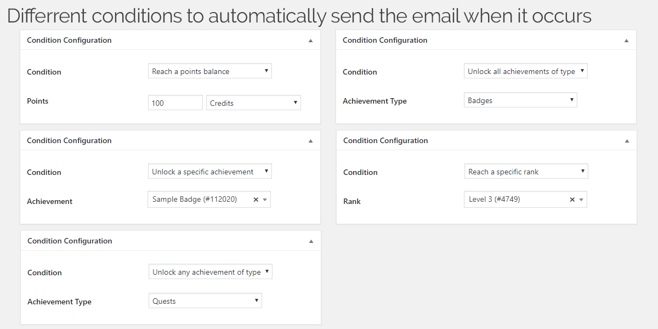Open the Unlock a specific achievement dropdown

(210, 172)
